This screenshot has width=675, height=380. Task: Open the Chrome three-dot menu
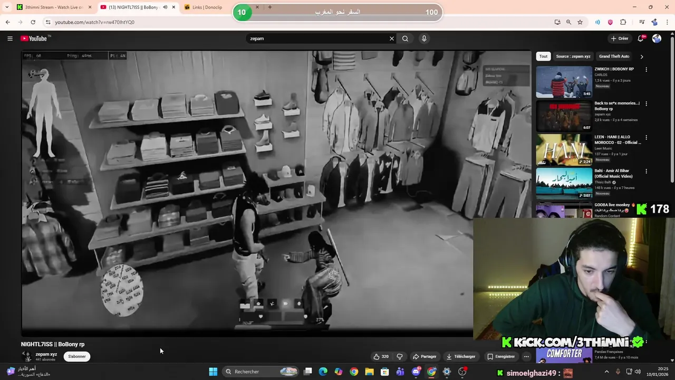click(667, 22)
